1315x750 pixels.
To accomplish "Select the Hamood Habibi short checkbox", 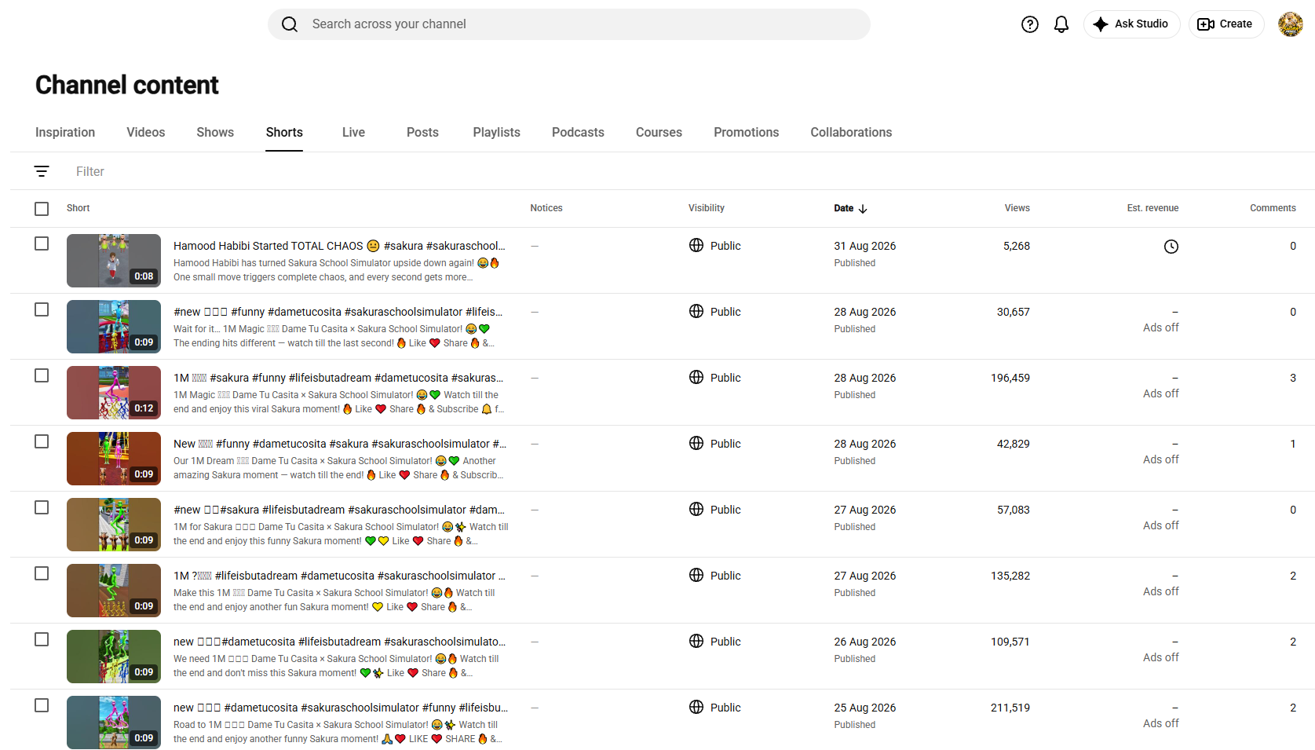I will coord(42,244).
